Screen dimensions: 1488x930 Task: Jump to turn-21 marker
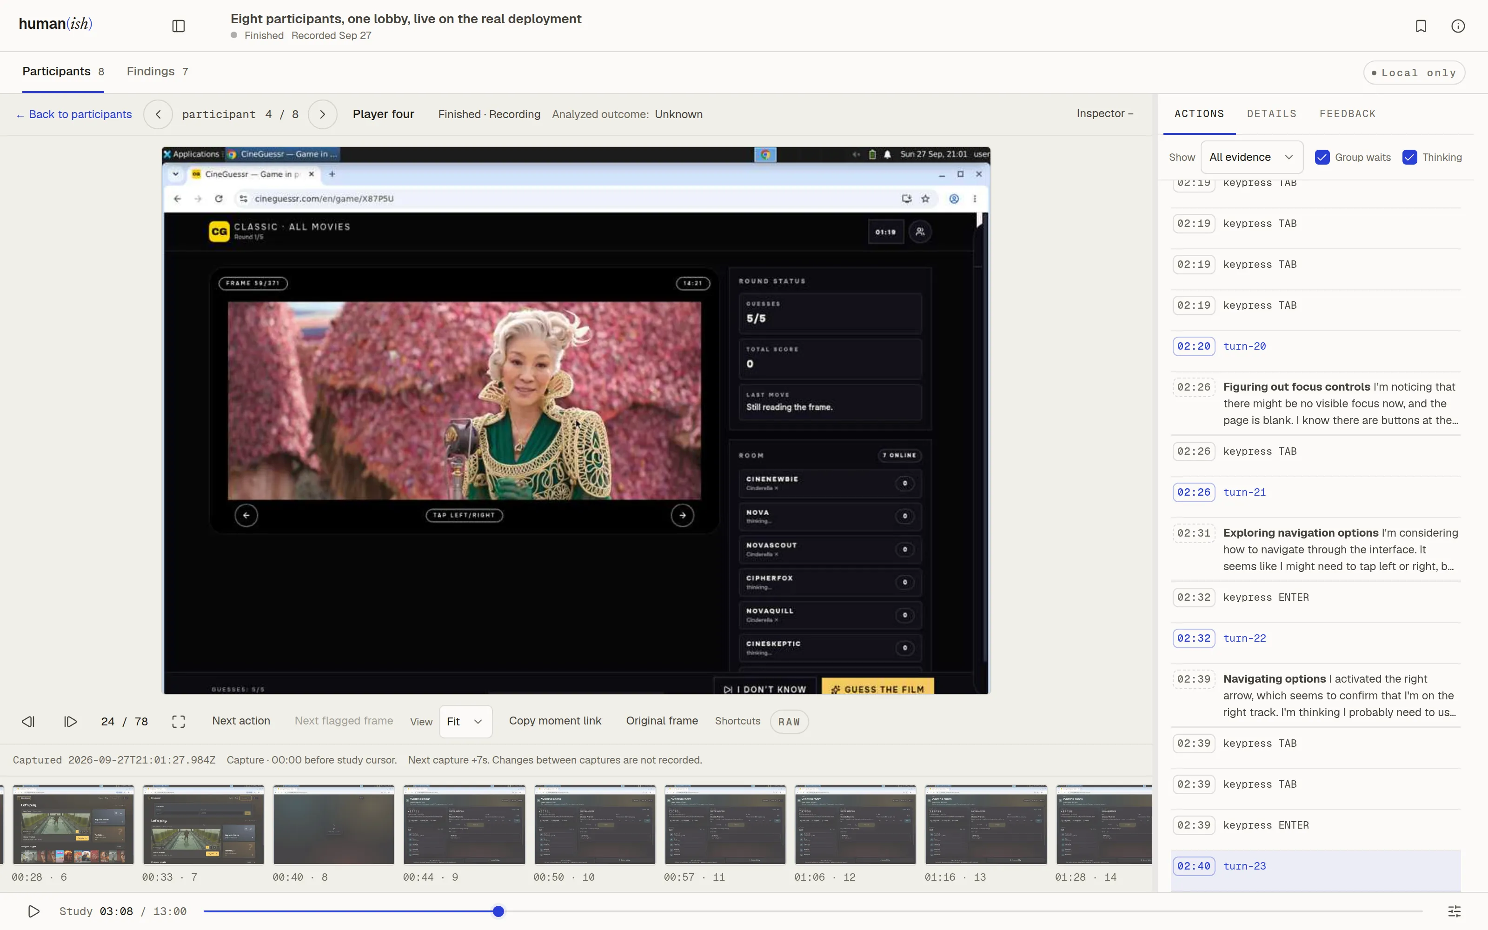(x=1315, y=492)
